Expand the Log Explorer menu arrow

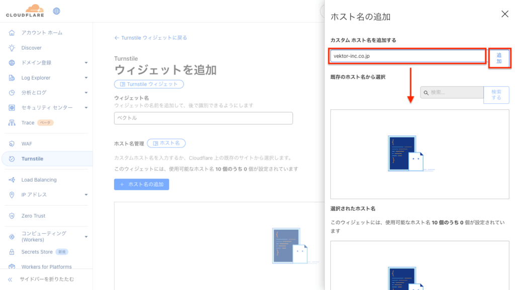pyautogui.click(x=86, y=78)
